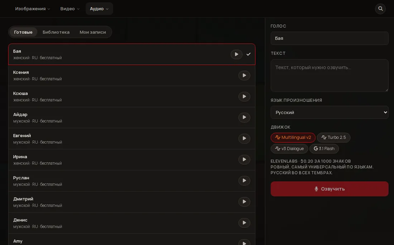Play preview of the Ирина voice

coord(244,160)
